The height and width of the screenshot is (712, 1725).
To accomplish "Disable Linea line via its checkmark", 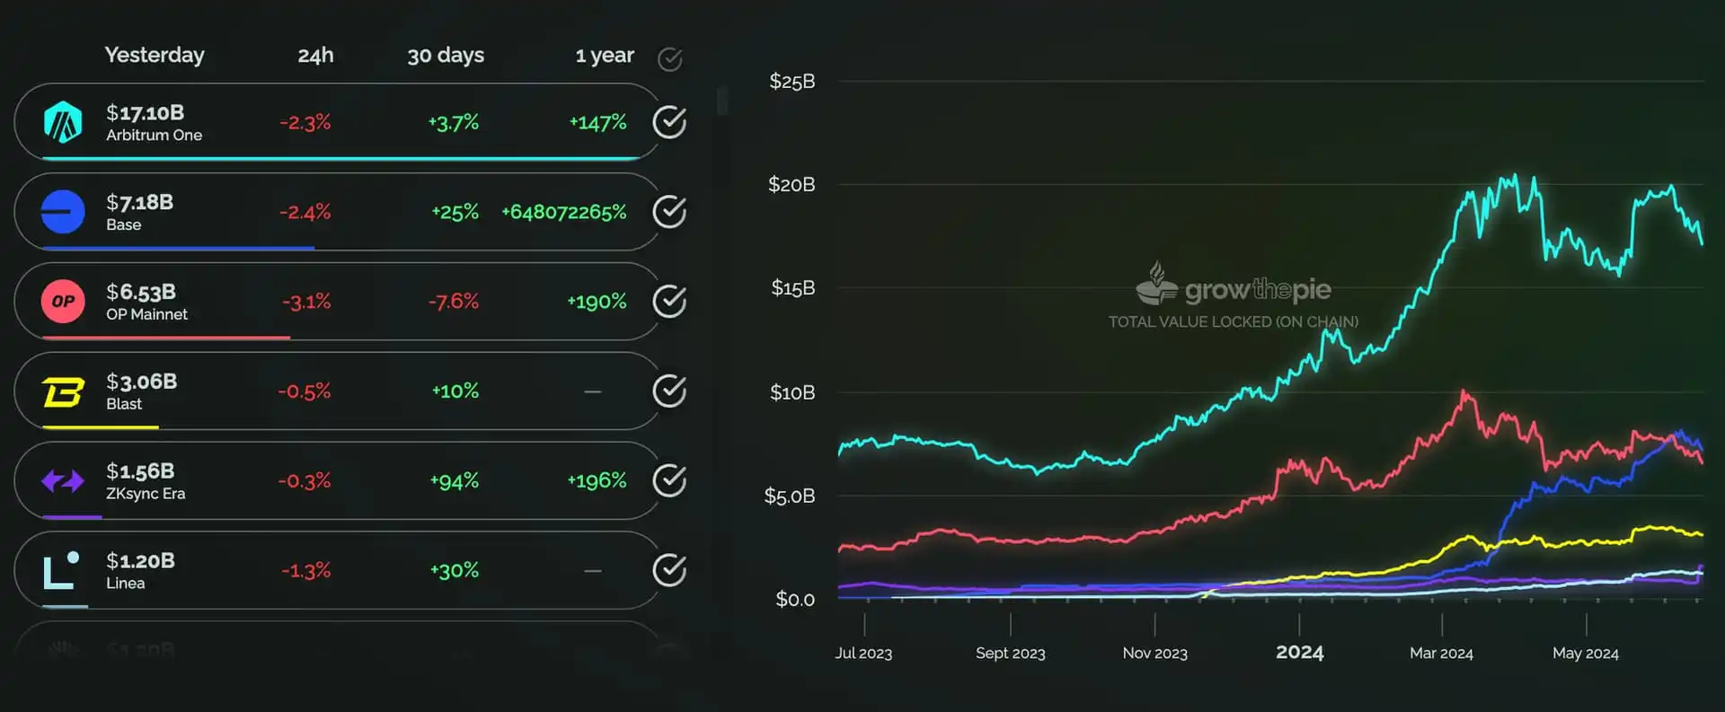I will tap(669, 571).
